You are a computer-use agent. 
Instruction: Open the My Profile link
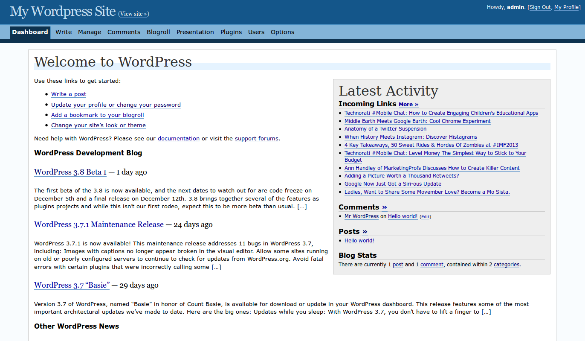[x=566, y=7]
